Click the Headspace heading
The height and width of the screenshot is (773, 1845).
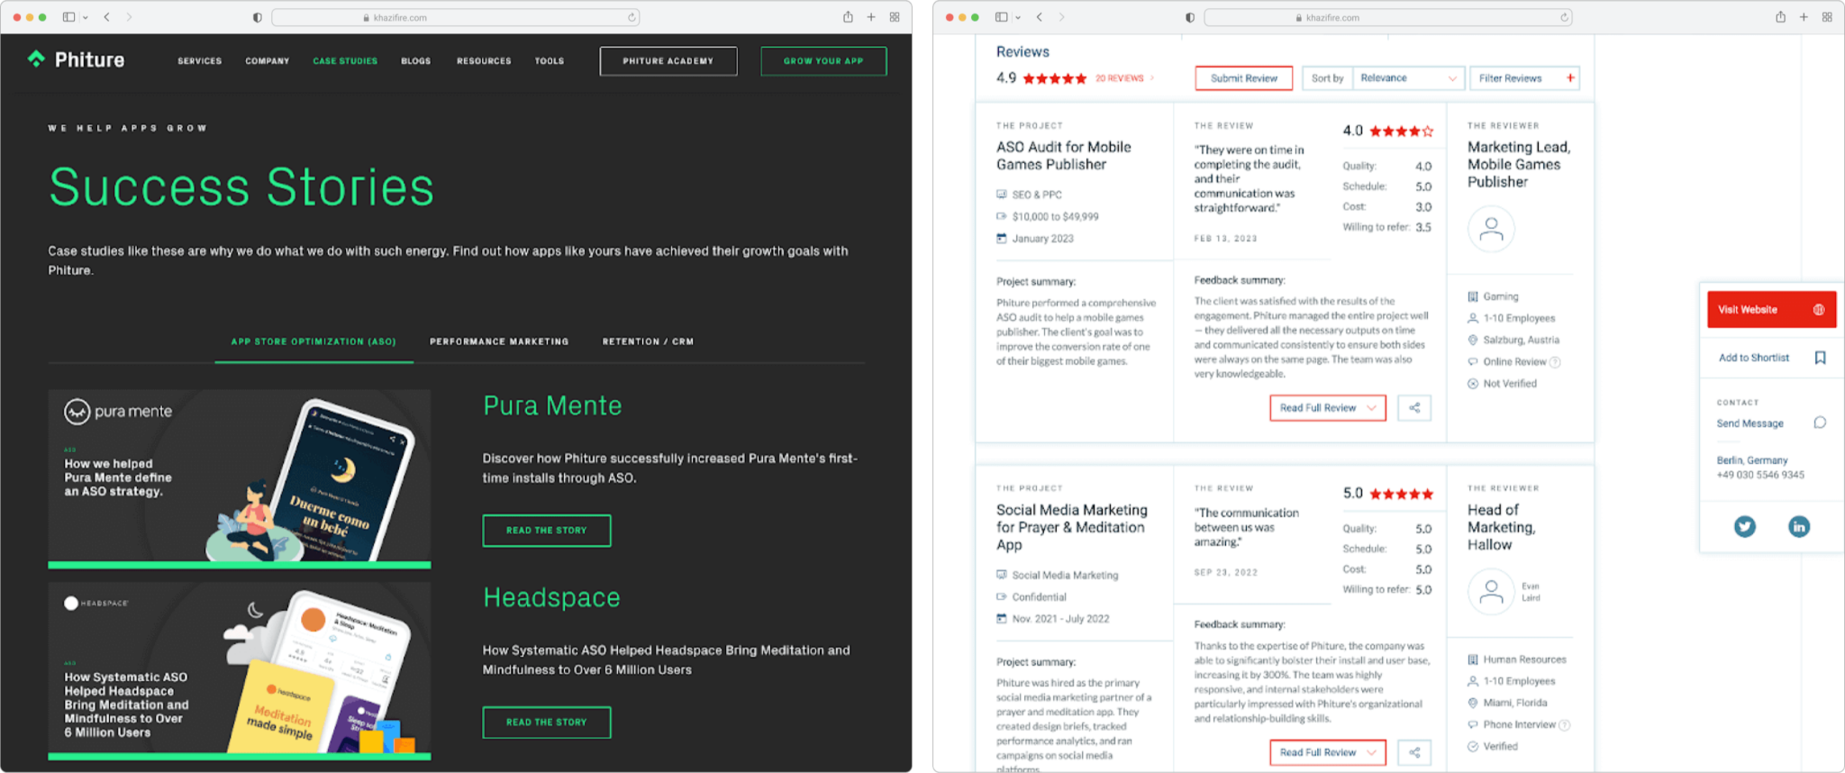pyautogui.click(x=551, y=597)
